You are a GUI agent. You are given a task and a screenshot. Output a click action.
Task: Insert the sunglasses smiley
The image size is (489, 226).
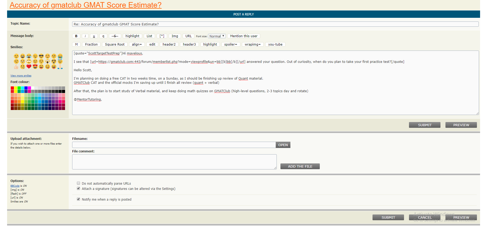(x=41, y=56)
